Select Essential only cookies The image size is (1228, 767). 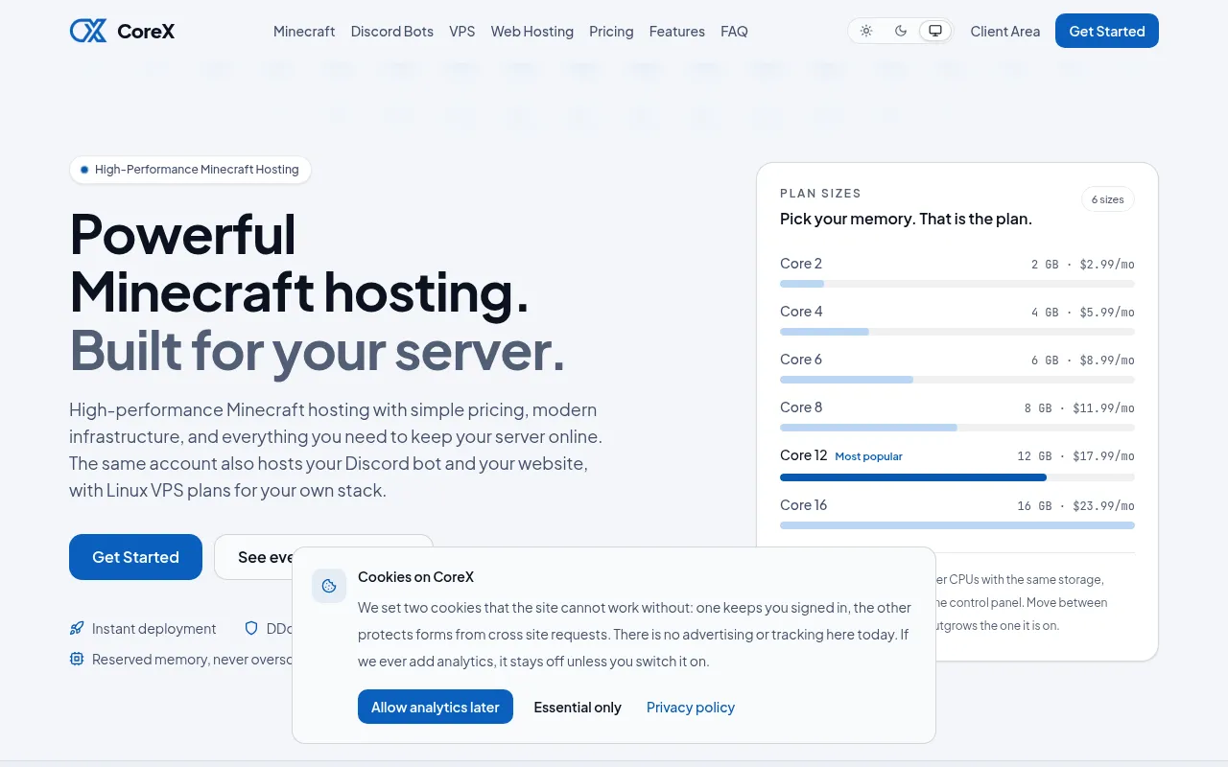pos(578,707)
